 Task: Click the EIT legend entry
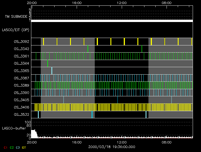coord(24,147)
